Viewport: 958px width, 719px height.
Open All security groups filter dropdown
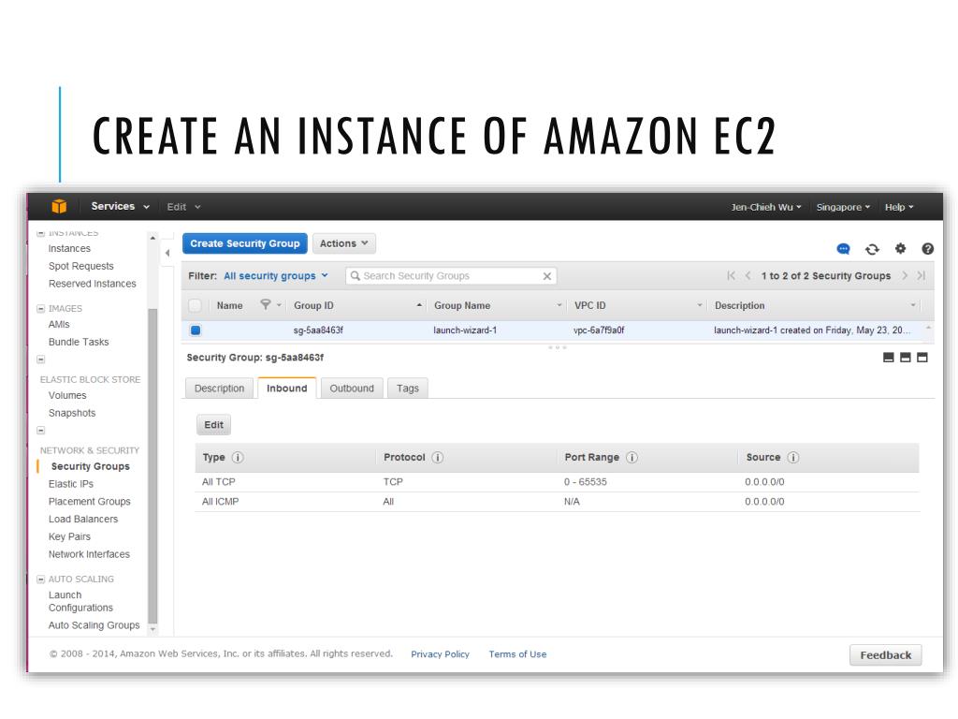(x=276, y=276)
